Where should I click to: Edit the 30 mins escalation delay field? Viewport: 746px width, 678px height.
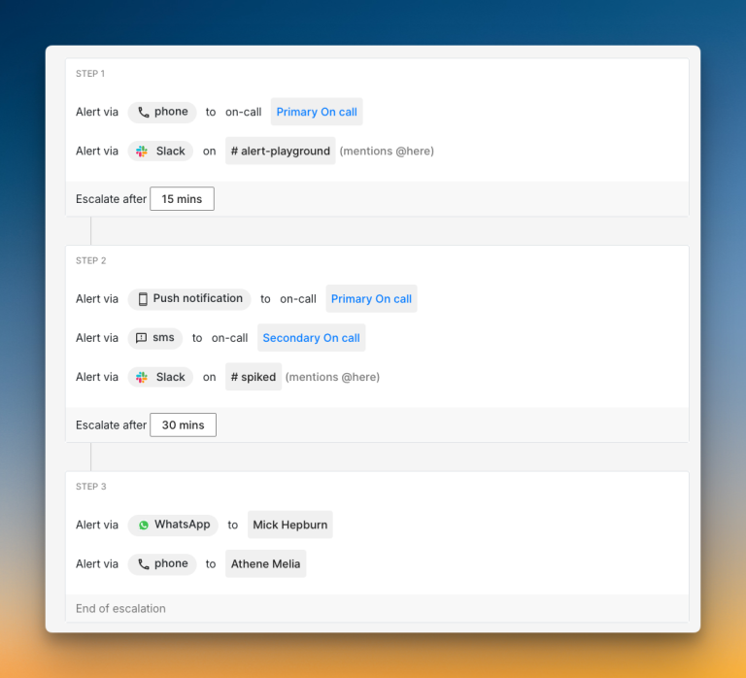183,425
